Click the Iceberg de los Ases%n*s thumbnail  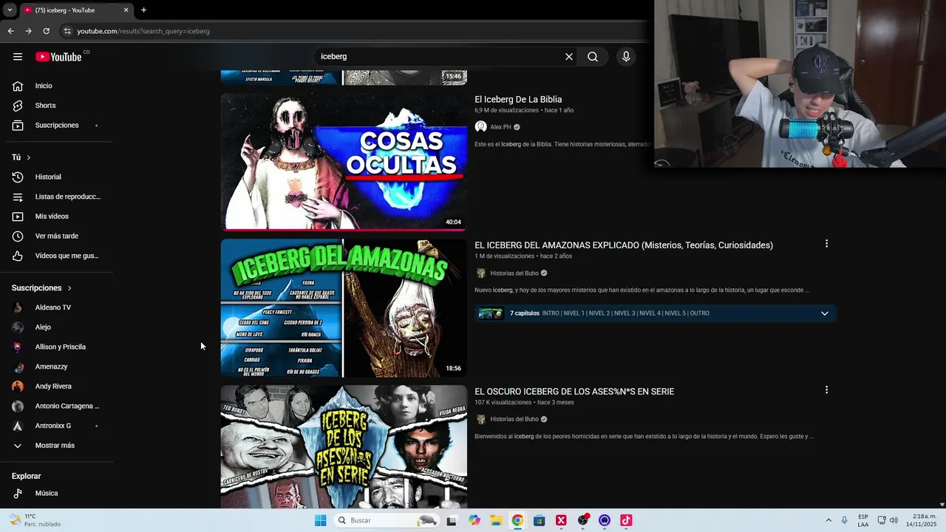tap(344, 446)
